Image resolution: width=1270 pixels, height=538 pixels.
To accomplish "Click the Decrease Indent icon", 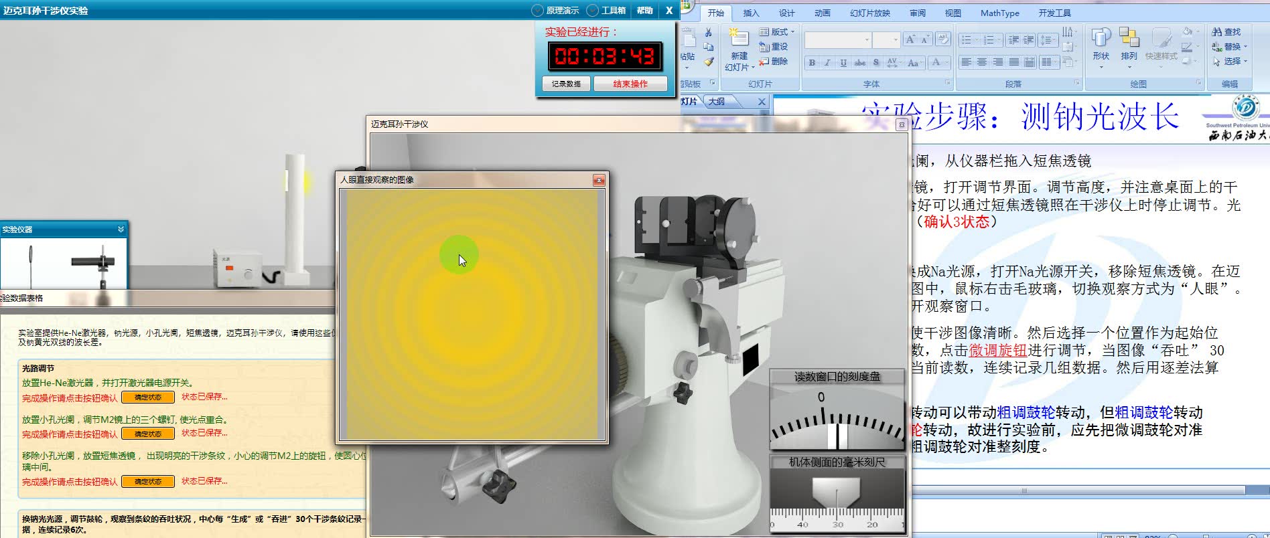I will tap(1013, 40).
